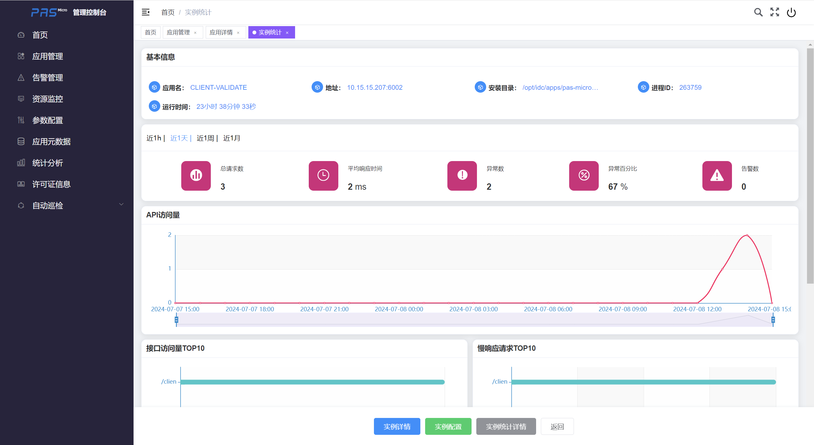Switch to the 首页 tab
The image size is (814, 445).
pyautogui.click(x=150, y=32)
